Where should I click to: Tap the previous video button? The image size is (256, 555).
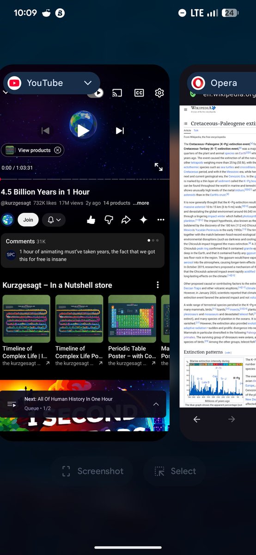(45, 131)
